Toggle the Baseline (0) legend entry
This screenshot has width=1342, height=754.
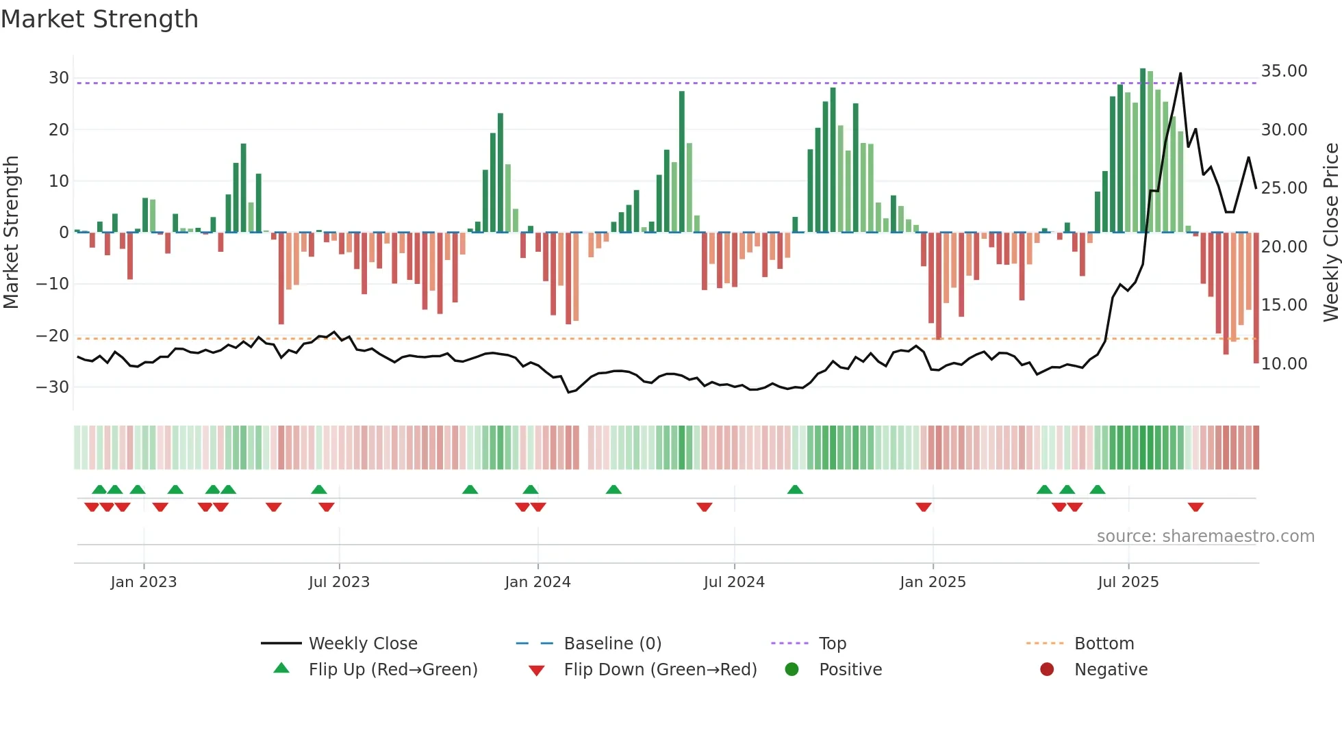click(612, 643)
